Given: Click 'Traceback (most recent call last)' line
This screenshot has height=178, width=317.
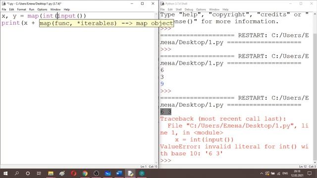Looking at the screenshot, I should pos(223,119).
